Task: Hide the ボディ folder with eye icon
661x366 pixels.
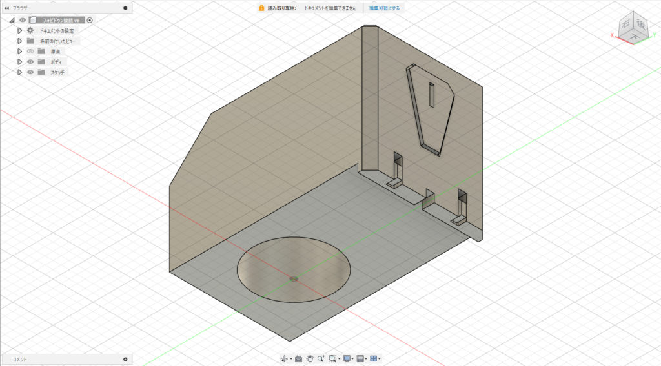Action: pyautogui.click(x=30, y=61)
